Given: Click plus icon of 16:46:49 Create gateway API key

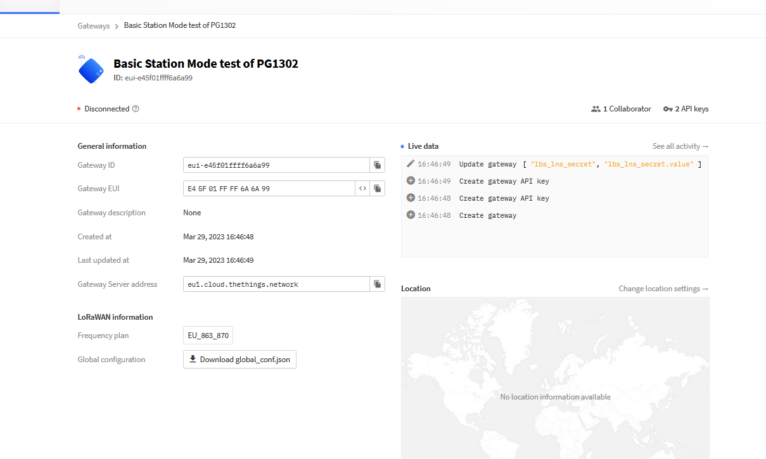Looking at the screenshot, I should 411,181.
